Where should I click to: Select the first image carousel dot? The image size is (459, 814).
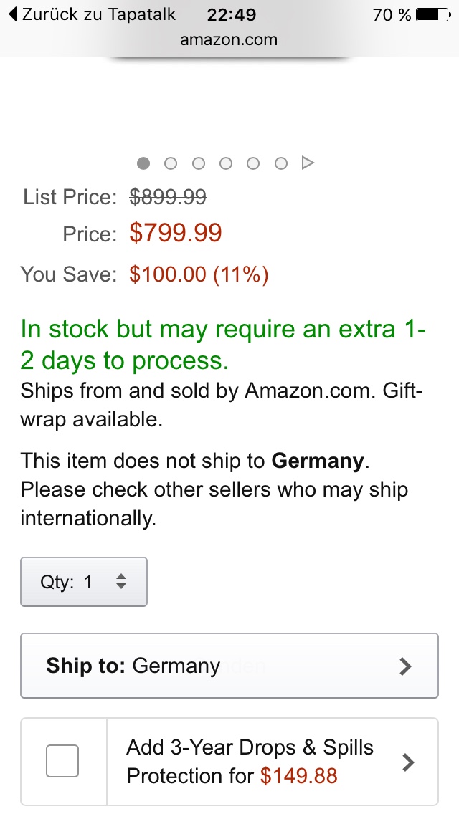pos(143,163)
